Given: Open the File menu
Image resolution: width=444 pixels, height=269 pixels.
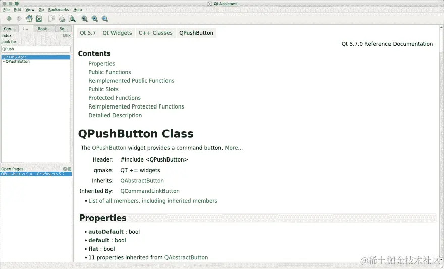Looking at the screenshot, I should (6, 10).
